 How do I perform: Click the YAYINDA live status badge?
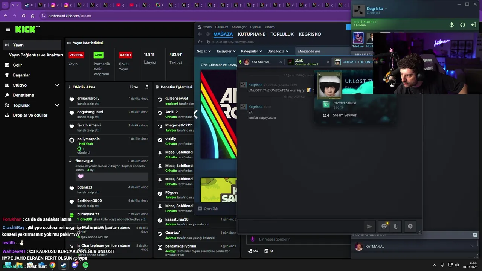point(76,55)
